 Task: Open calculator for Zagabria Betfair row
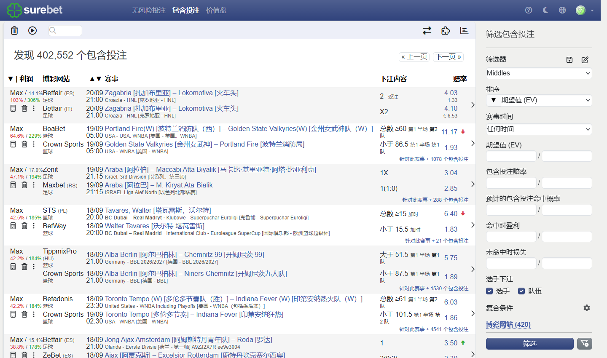click(13, 108)
